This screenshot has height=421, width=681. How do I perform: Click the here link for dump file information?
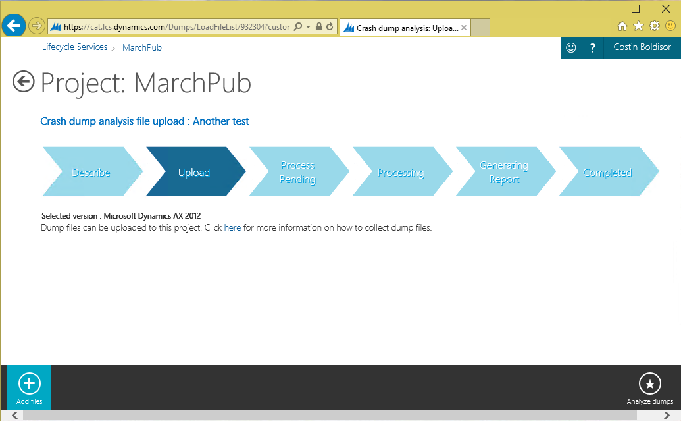pyautogui.click(x=232, y=227)
